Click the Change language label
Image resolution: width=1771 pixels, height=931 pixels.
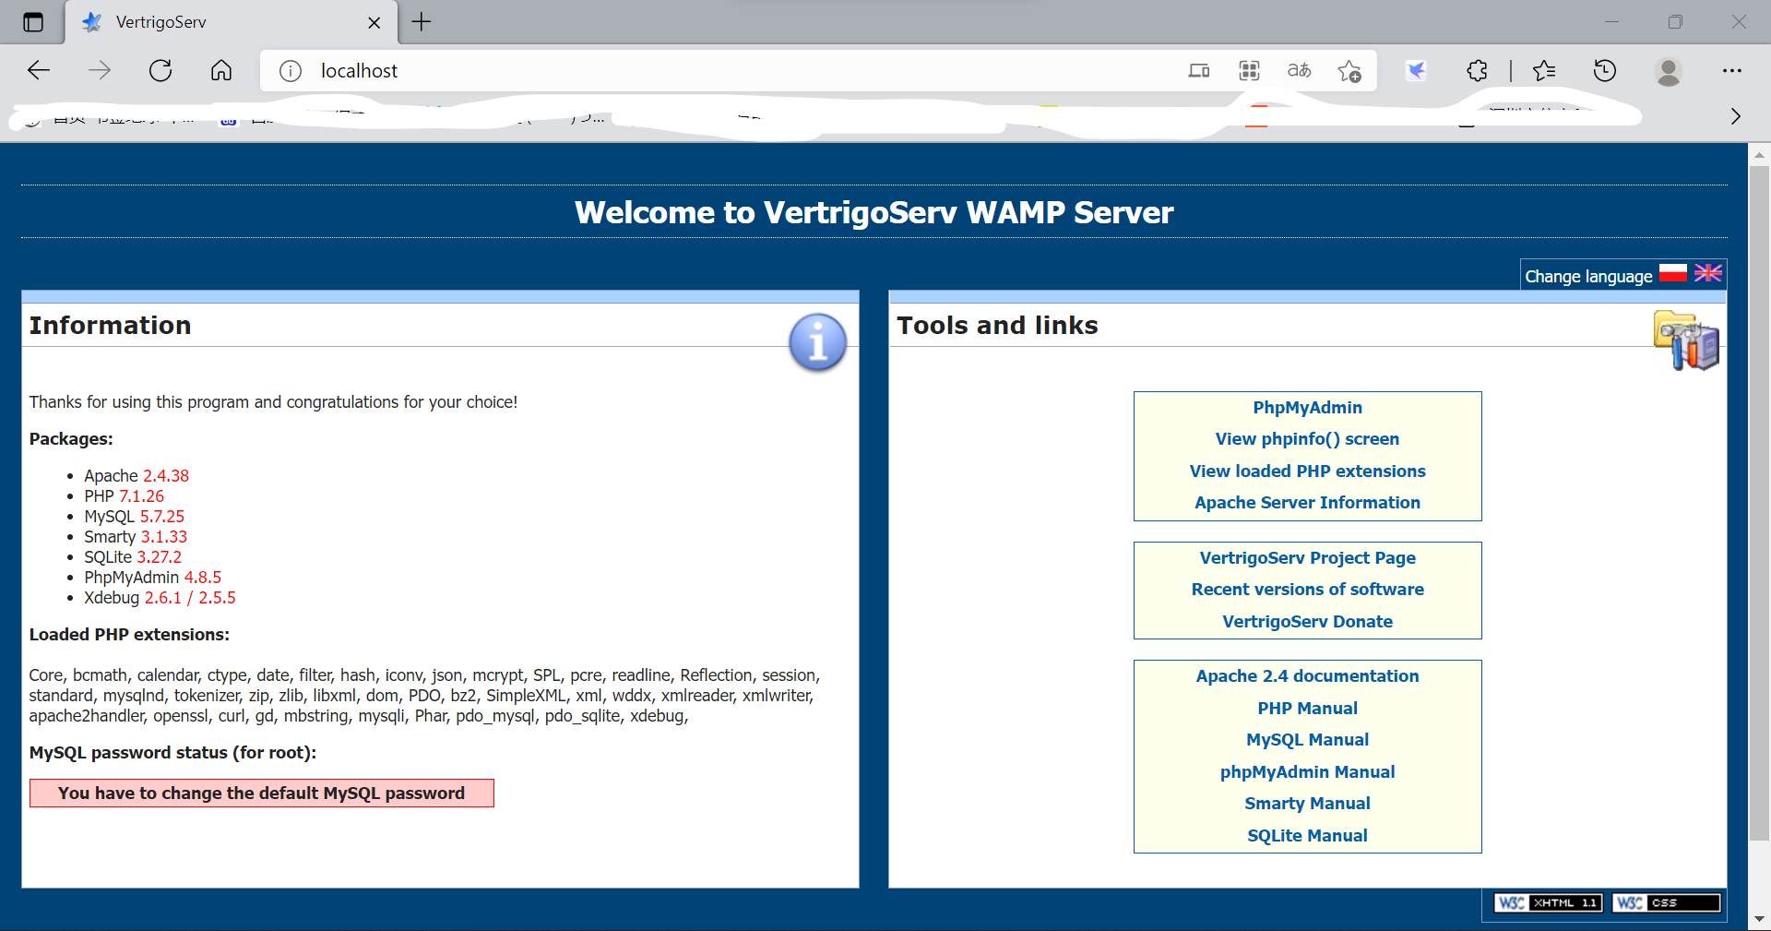click(x=1588, y=276)
